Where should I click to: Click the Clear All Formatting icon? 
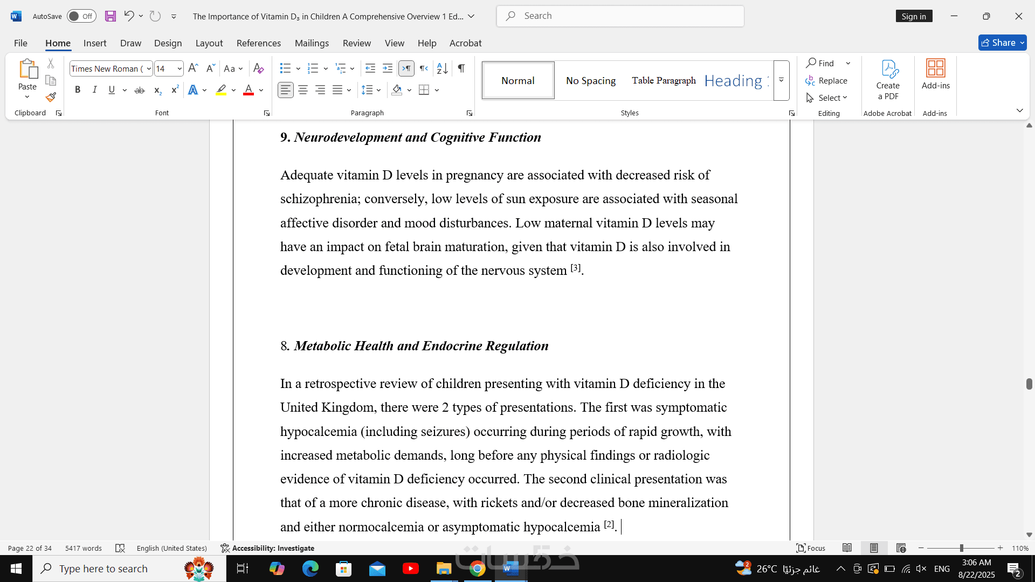258,68
